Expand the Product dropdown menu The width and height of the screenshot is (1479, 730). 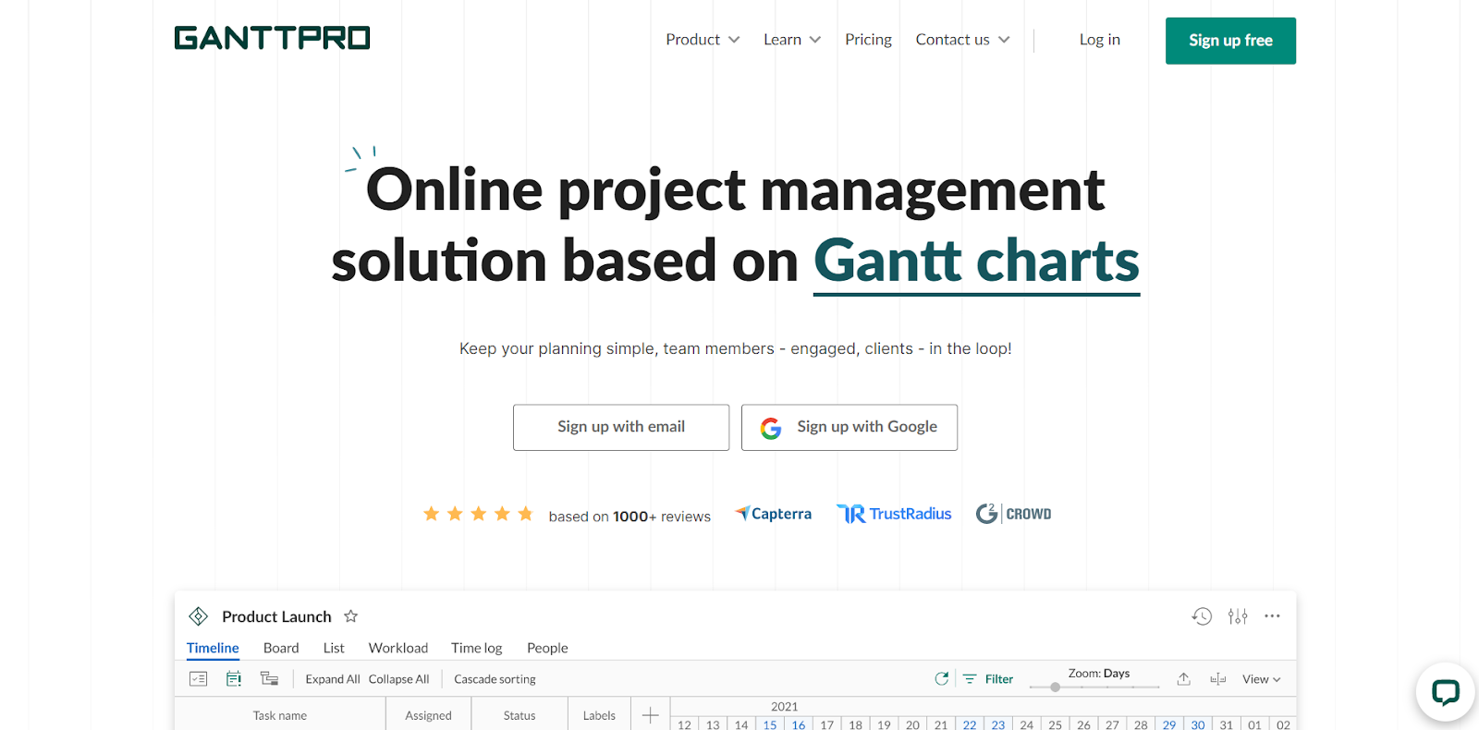(x=703, y=40)
